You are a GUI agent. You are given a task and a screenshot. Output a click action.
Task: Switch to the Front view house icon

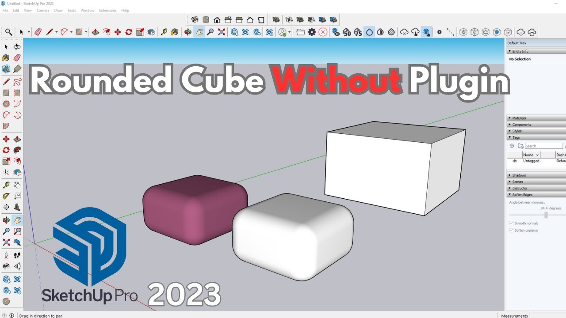point(217,19)
